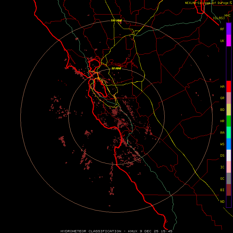Click the "HA" legend label

pos(222,87)
